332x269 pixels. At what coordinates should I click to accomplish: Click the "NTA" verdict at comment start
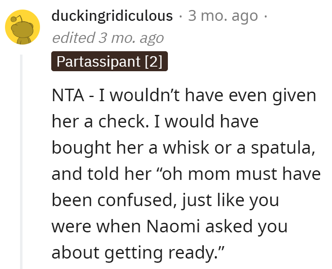[x=68, y=95]
